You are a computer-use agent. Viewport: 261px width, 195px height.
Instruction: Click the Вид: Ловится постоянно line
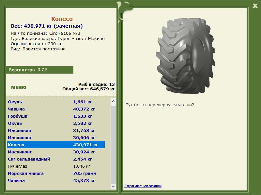[x=38, y=49]
